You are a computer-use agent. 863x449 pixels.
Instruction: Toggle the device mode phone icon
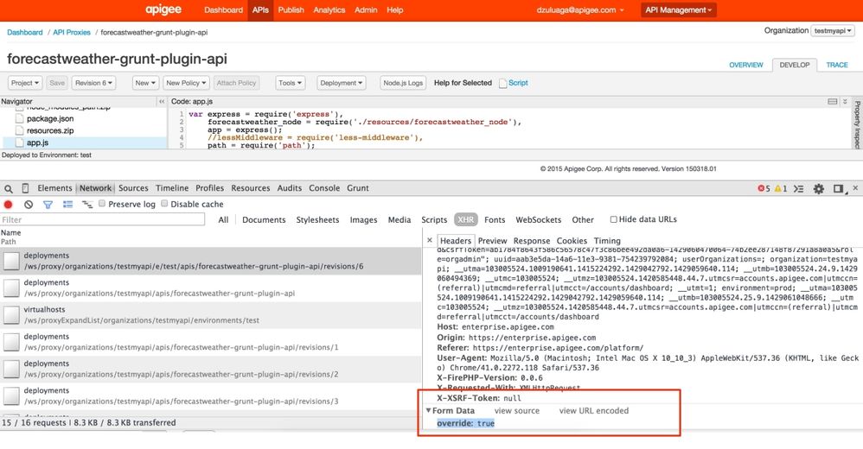(25, 188)
